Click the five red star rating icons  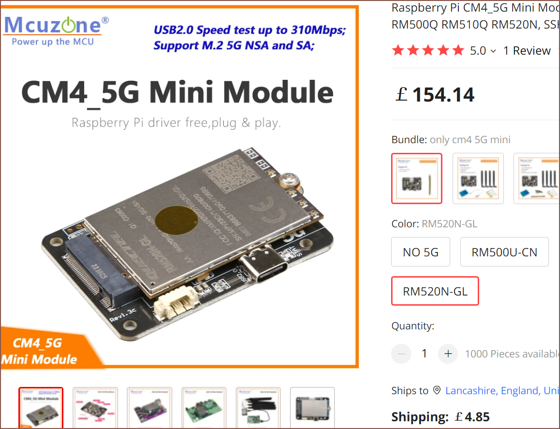click(428, 51)
